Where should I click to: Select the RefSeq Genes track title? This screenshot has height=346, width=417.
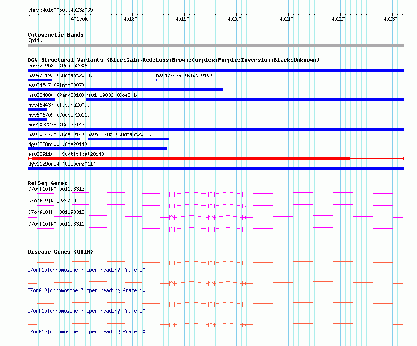pos(47,183)
